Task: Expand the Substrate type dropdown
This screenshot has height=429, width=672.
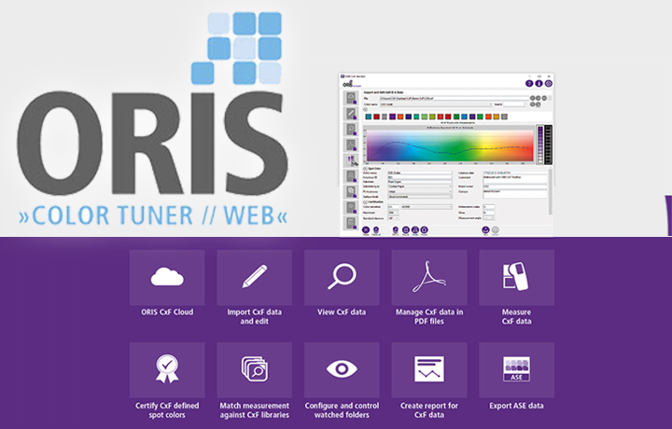Action: click(x=420, y=187)
